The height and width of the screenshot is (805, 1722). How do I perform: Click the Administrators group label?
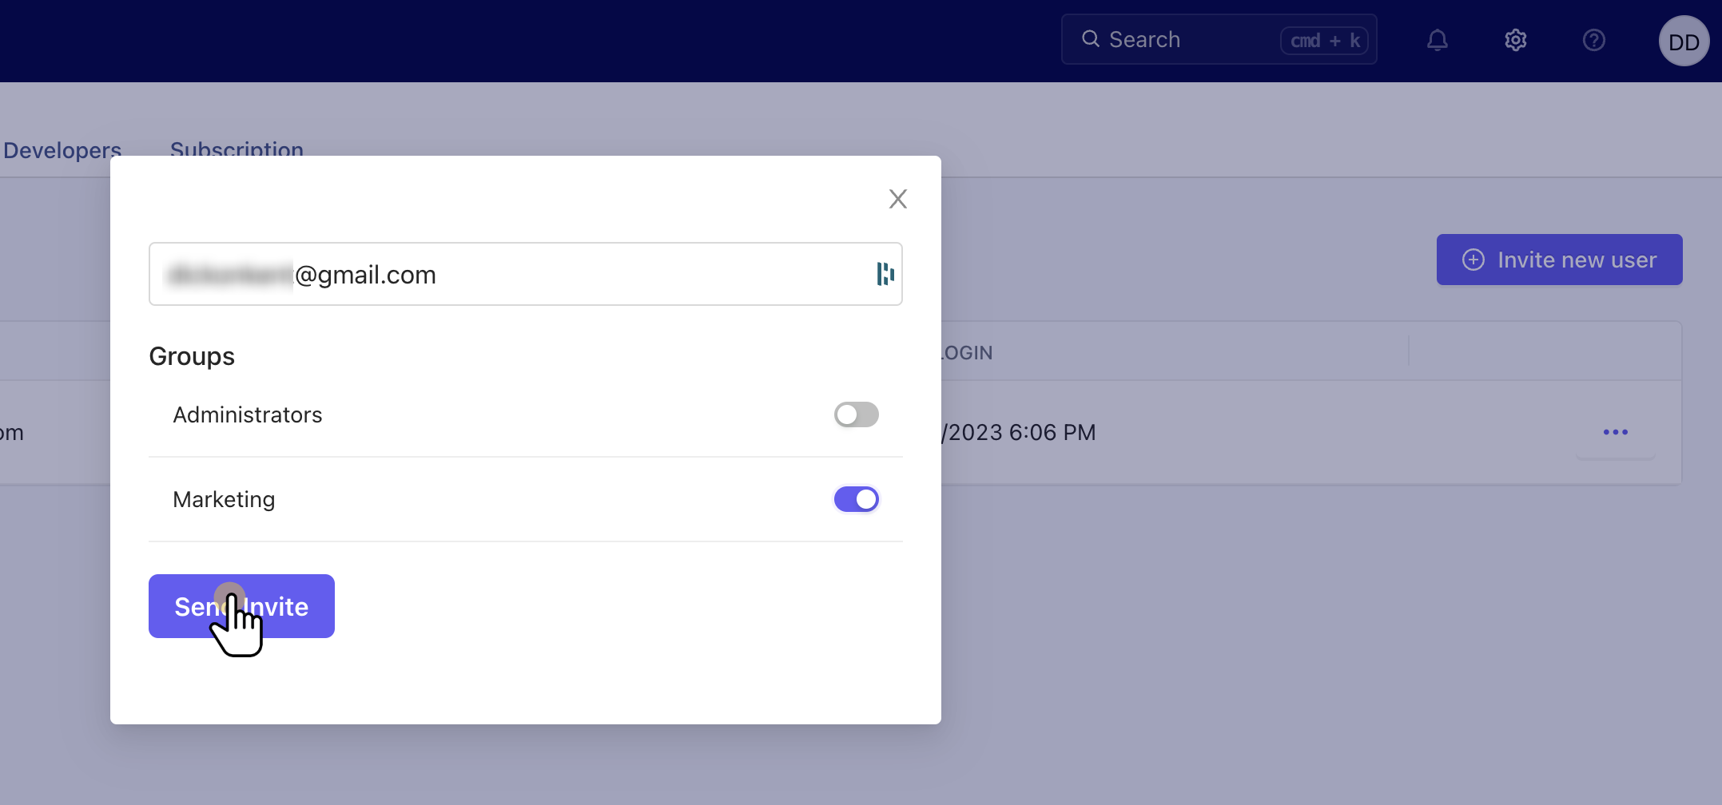248,414
